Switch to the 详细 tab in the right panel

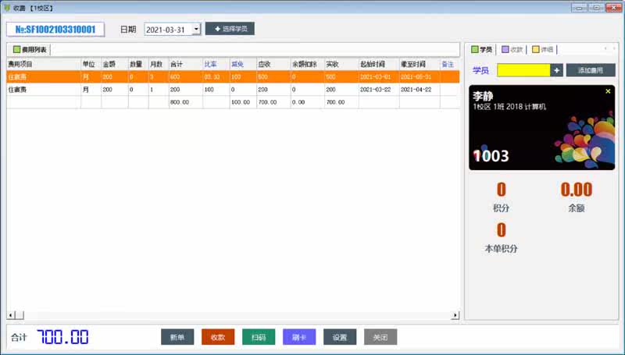pos(543,49)
